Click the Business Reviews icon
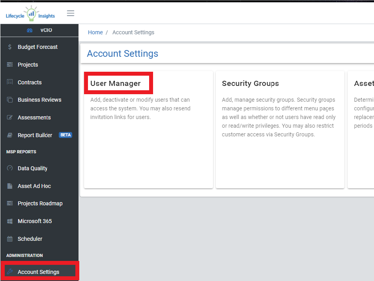The height and width of the screenshot is (281, 374). click(10, 100)
